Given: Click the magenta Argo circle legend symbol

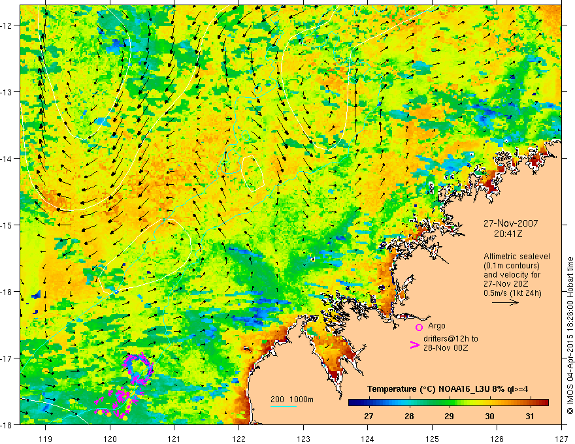Looking at the screenshot, I should [419, 327].
